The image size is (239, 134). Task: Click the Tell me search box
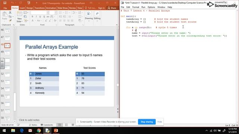(90, 8)
